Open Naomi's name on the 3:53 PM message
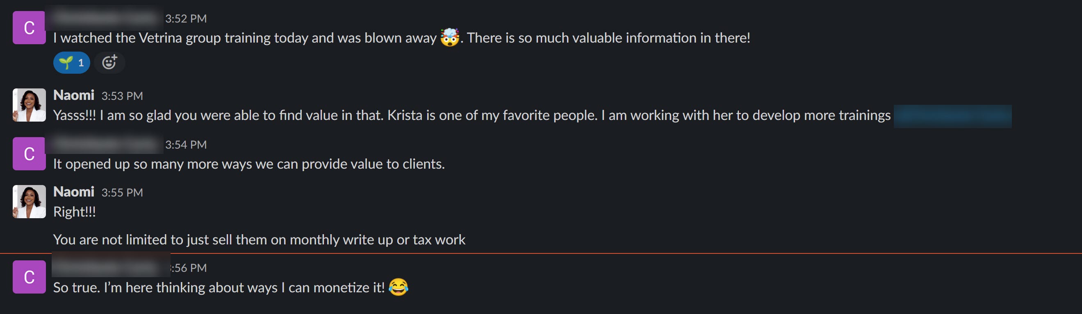The height and width of the screenshot is (314, 1082). pos(73,95)
